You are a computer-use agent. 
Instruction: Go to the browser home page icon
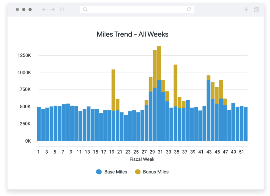[x=62, y=9]
